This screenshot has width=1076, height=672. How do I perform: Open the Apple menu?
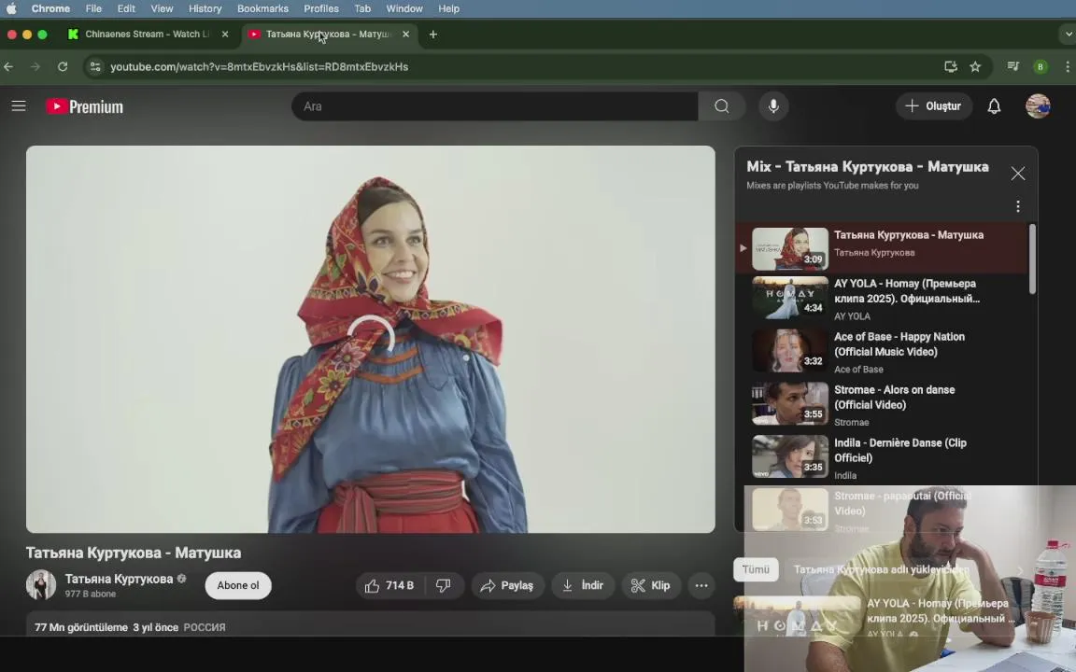click(x=11, y=8)
